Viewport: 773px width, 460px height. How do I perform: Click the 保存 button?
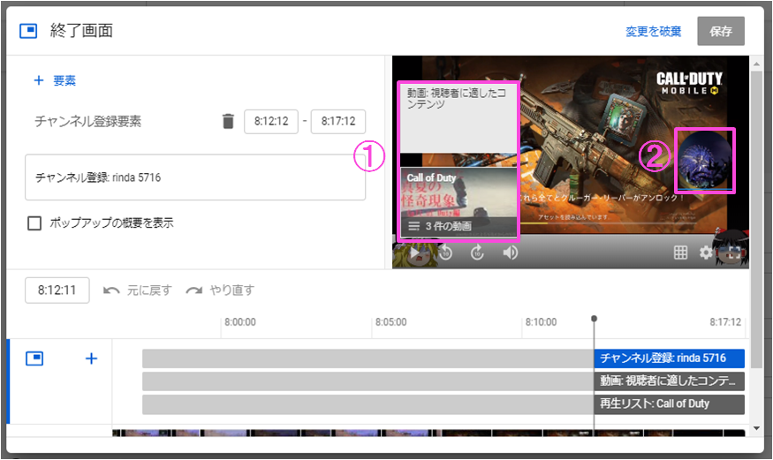[x=721, y=31]
